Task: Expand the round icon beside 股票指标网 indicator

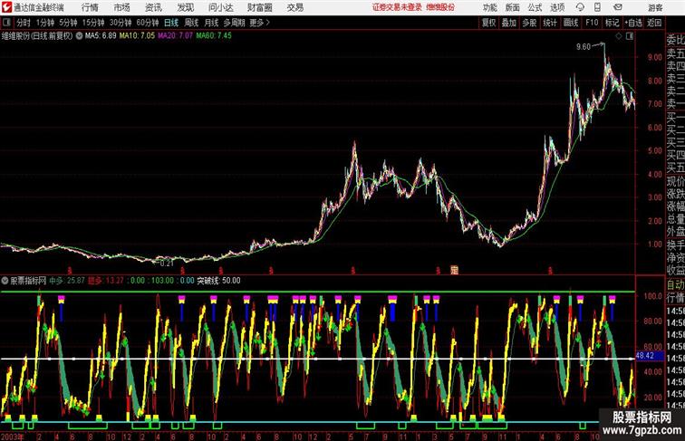Action: point(5,281)
